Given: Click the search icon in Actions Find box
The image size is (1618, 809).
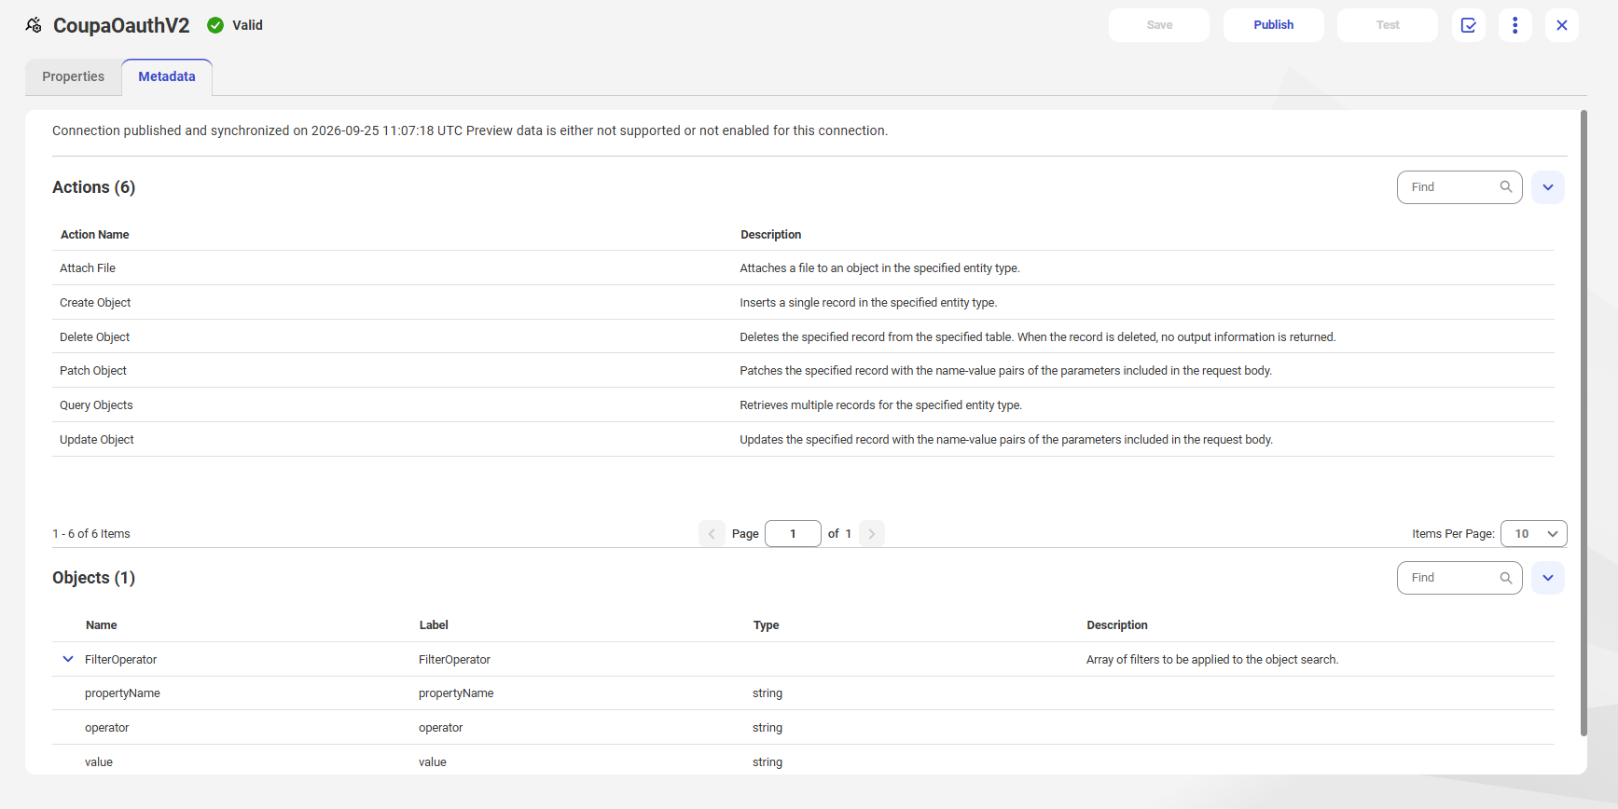Looking at the screenshot, I should (x=1506, y=187).
